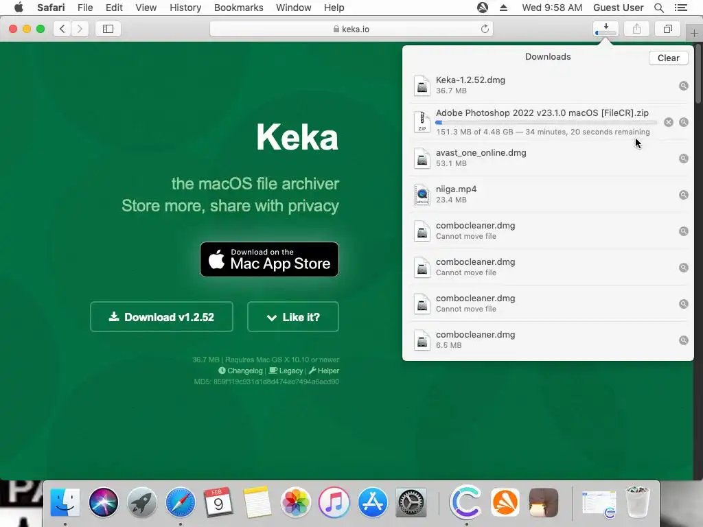The image size is (703, 527).
Task: Open Download on the Mac App Store
Action: [x=269, y=259]
